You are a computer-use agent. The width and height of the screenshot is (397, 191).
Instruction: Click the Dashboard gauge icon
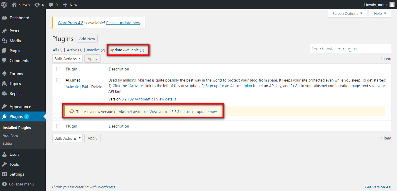4,18
